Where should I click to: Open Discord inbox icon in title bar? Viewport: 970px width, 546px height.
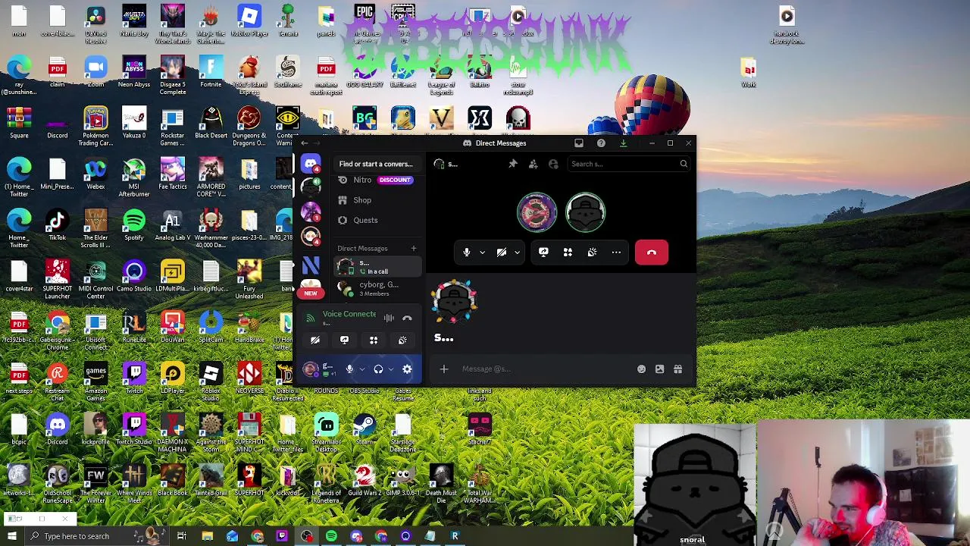point(579,143)
